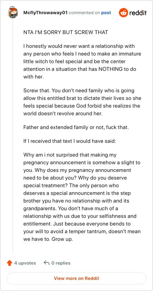Image resolution: width=153 pixels, height=291 pixels.
Task: Click the paragraph starting "I honestly would never"
Action: tap(82, 61)
